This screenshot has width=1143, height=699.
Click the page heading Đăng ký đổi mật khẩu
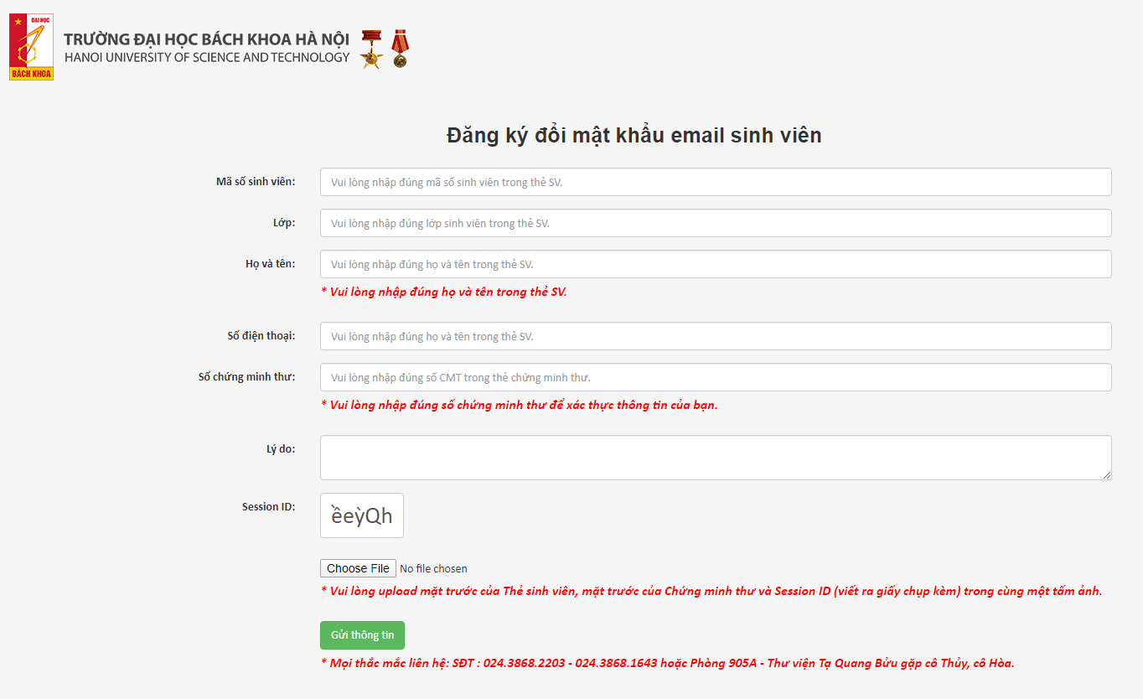[x=634, y=136]
